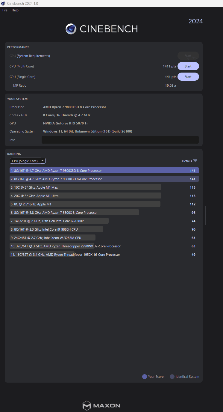Toggle the ranking Details label

point(187,161)
